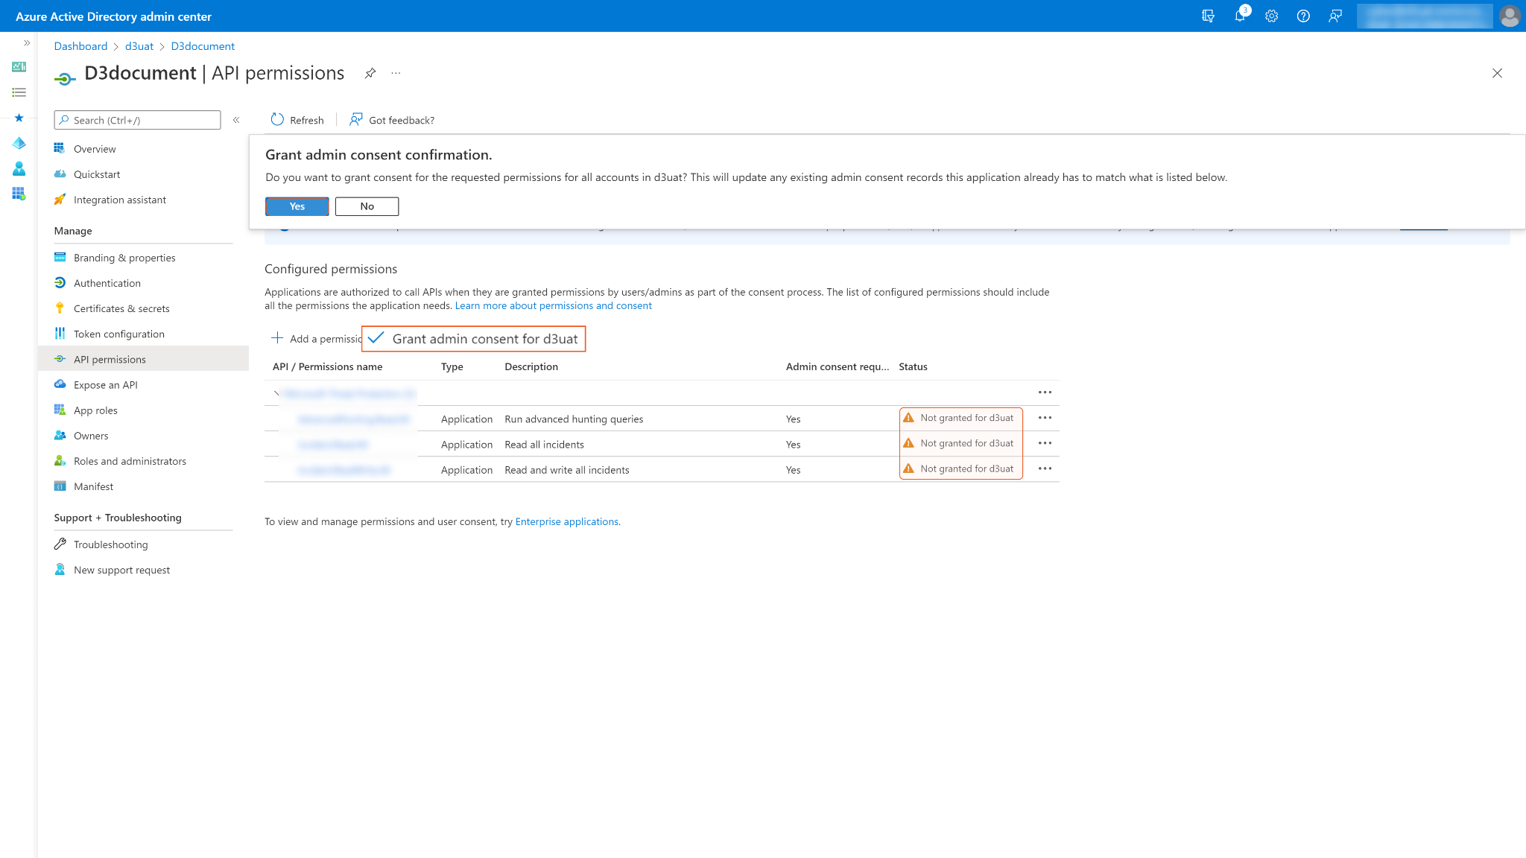Open the Notifications bell showing 3 alerts
The image size is (1526, 858).
(1240, 15)
